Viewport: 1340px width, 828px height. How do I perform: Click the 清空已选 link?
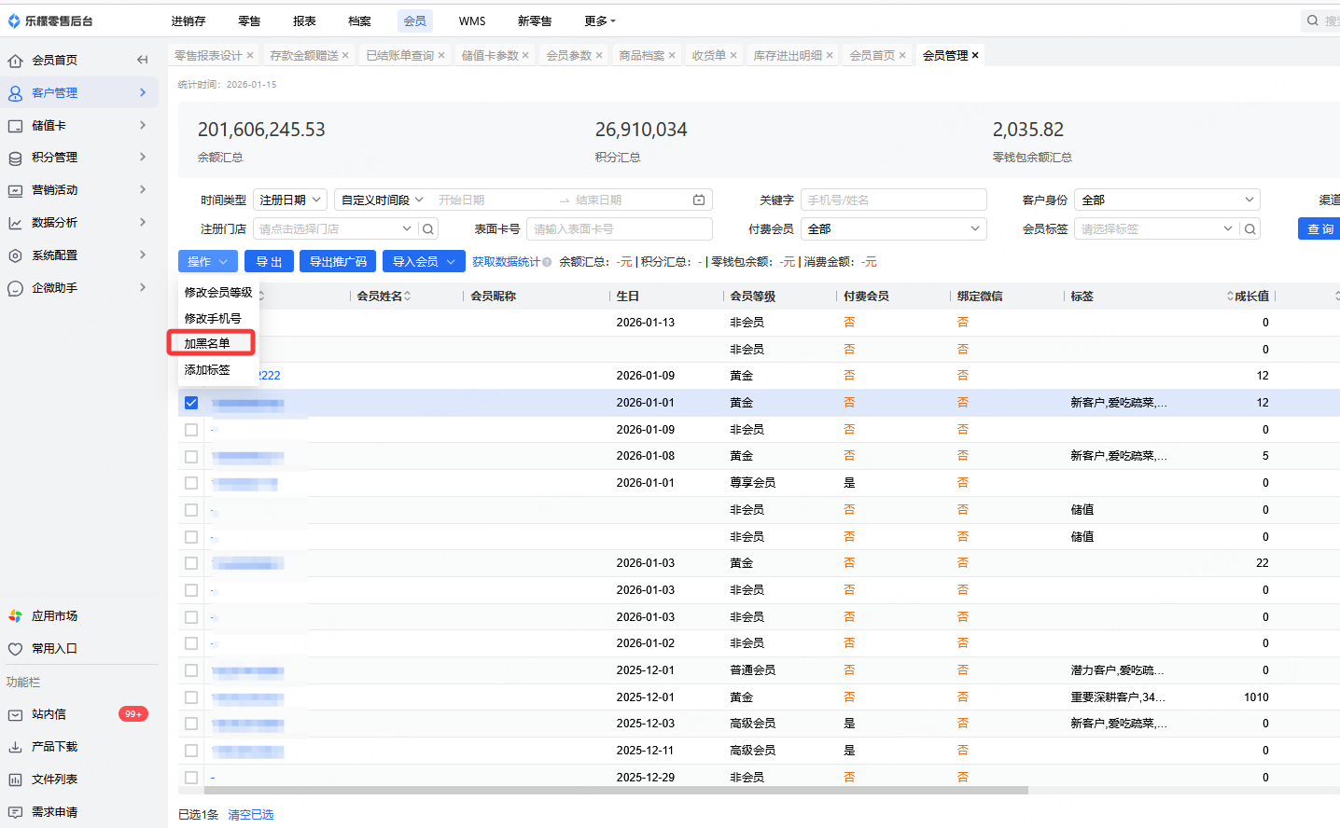[251, 815]
